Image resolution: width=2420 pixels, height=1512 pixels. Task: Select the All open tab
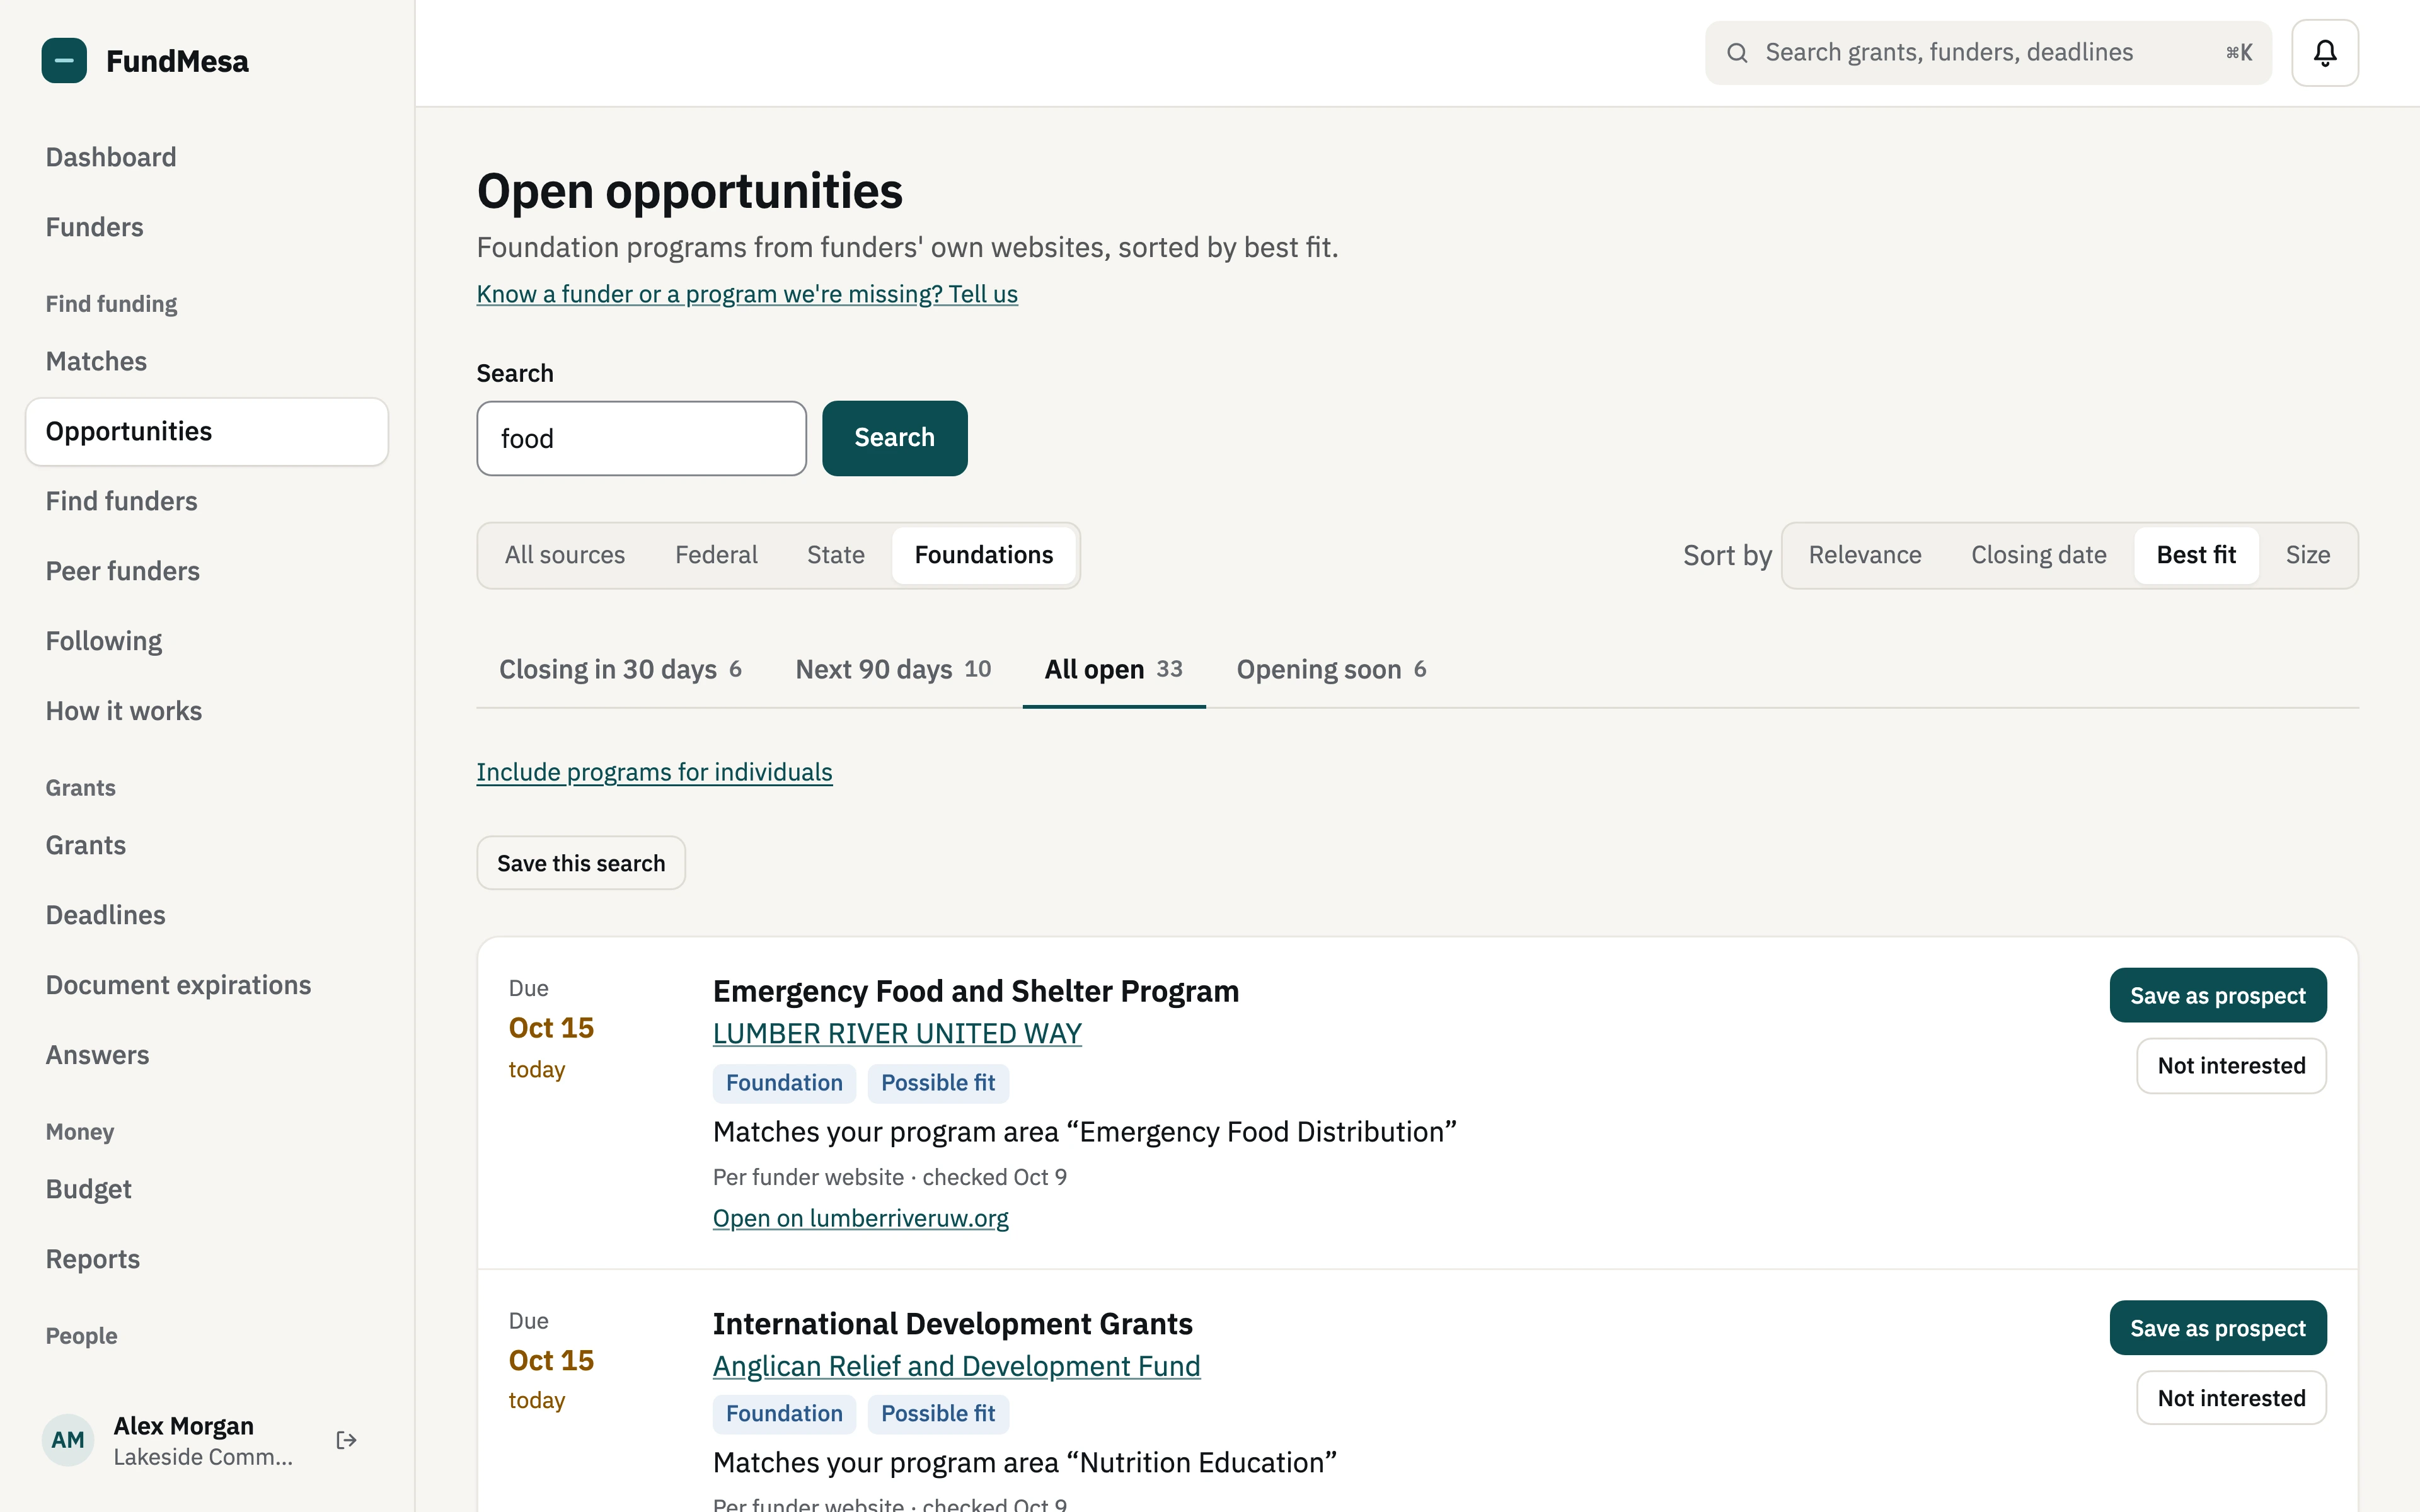(x=1113, y=669)
